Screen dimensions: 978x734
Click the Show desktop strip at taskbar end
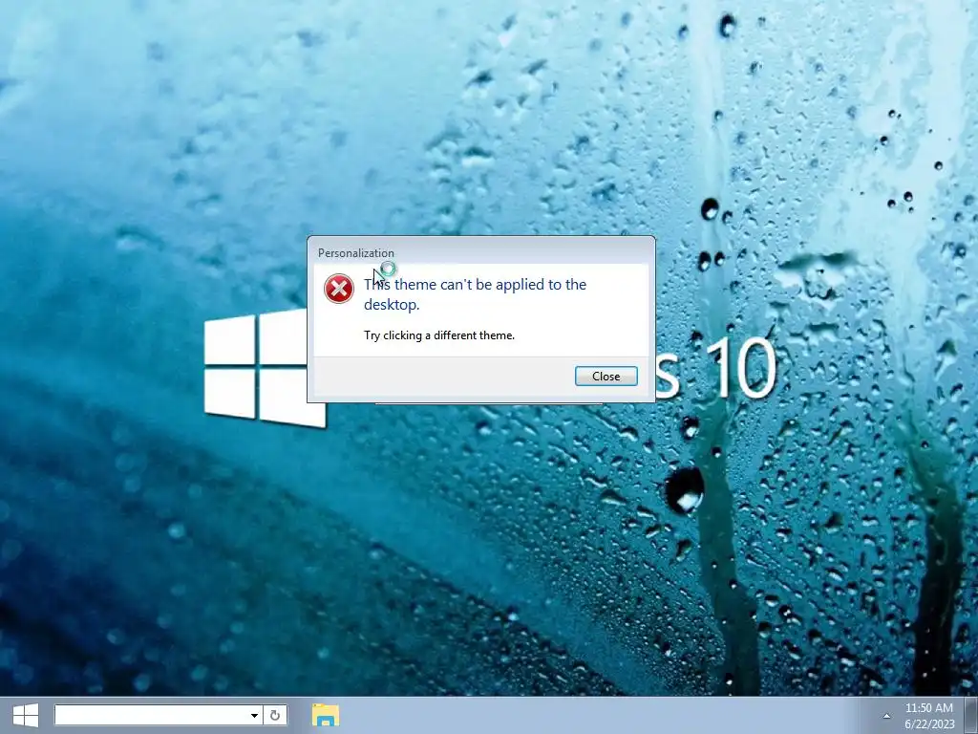click(x=971, y=715)
